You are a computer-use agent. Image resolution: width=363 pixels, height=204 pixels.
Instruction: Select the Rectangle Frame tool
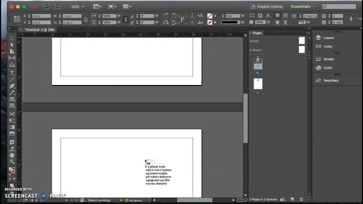pyautogui.click(x=12, y=99)
